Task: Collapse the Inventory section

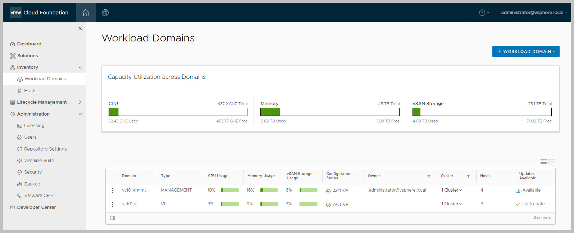Action: [x=80, y=67]
